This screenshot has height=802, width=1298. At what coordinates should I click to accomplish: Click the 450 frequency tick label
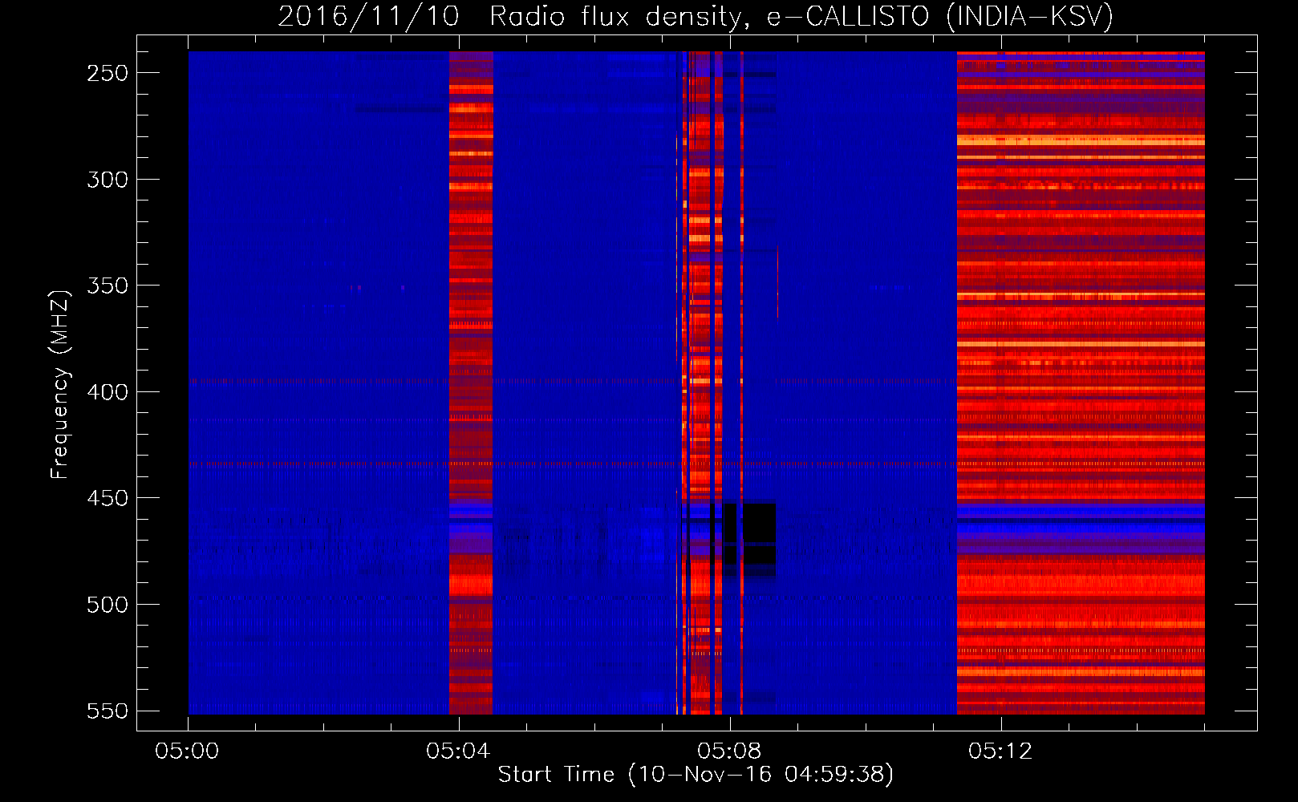(107, 498)
